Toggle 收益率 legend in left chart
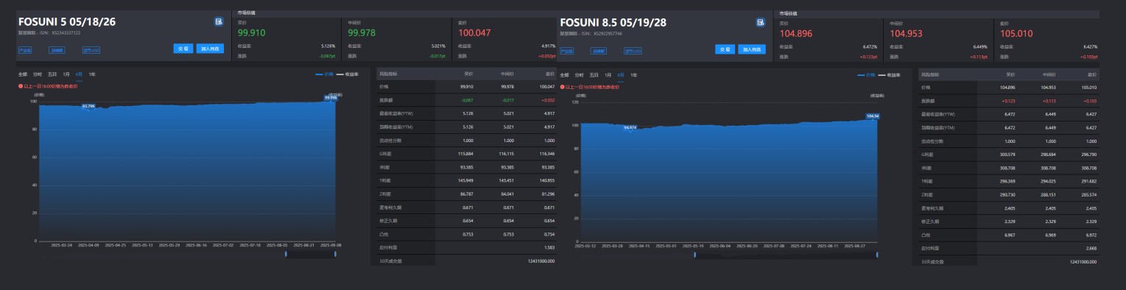This screenshot has width=1126, height=290. click(348, 74)
